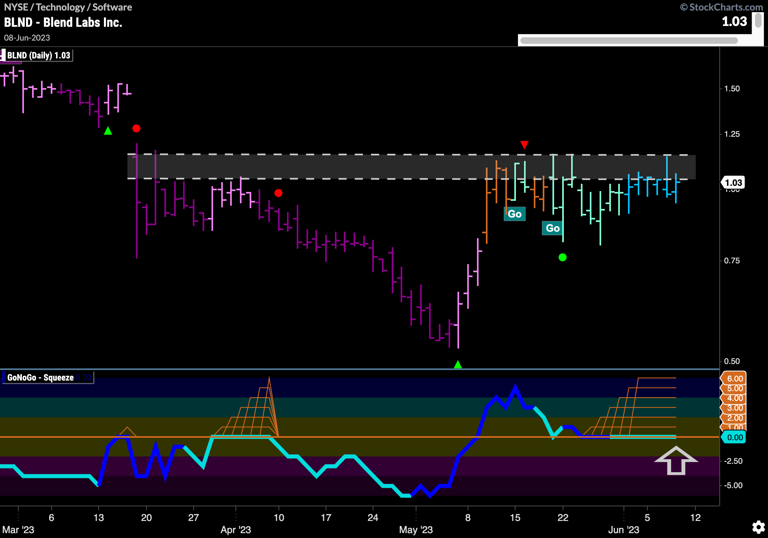Click the horizontal scrollbar thumb at top right
Image resolution: width=768 pixels, height=538 pixels.
[x=629, y=41]
